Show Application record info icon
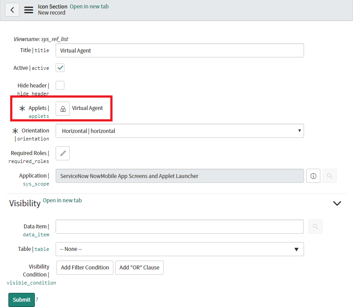Viewport: 353px width, 307px height. point(313,176)
